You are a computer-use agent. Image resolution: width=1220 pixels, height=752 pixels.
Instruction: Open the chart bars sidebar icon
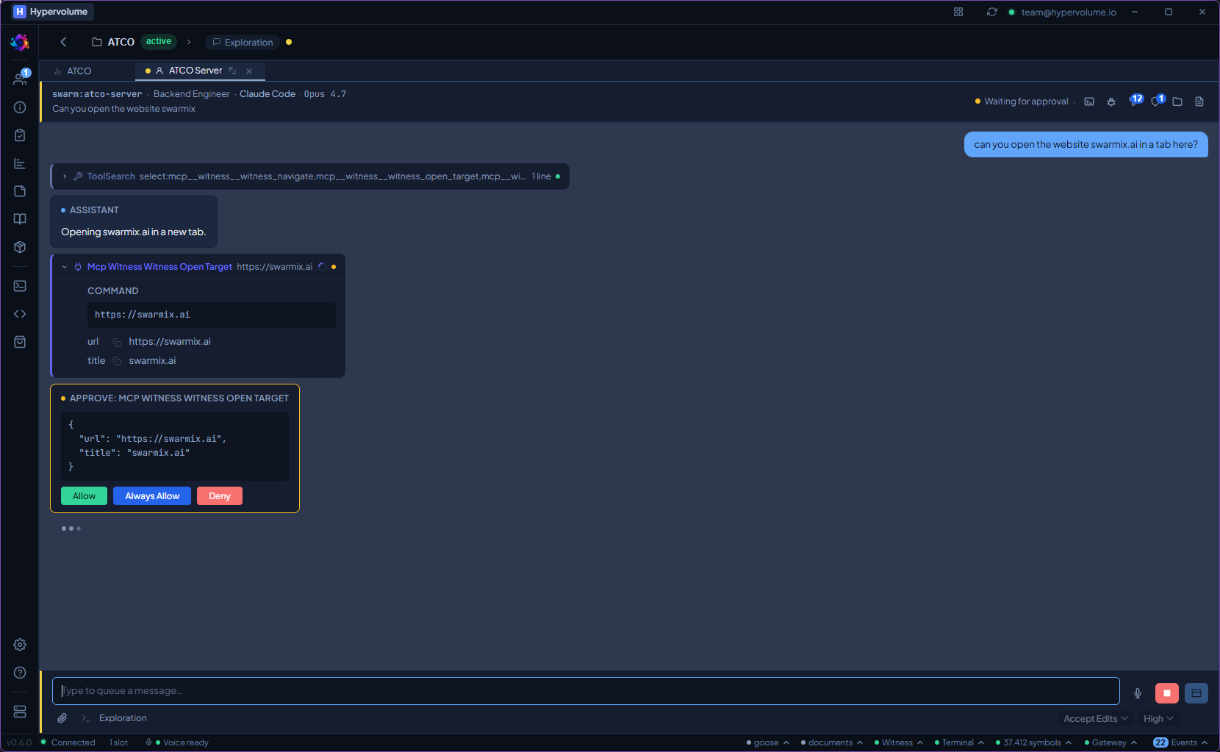20,163
